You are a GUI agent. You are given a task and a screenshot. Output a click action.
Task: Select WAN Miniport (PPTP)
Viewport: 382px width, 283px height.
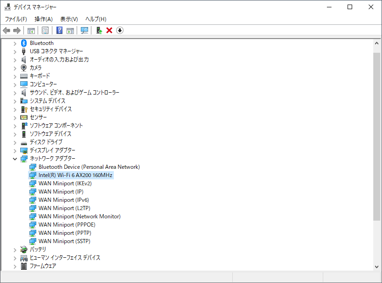tap(65, 233)
